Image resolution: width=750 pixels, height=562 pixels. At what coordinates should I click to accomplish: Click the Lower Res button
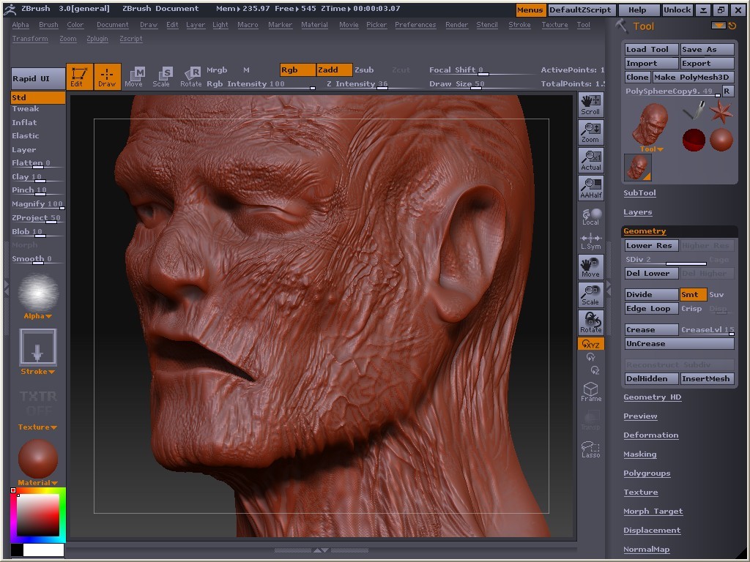651,246
